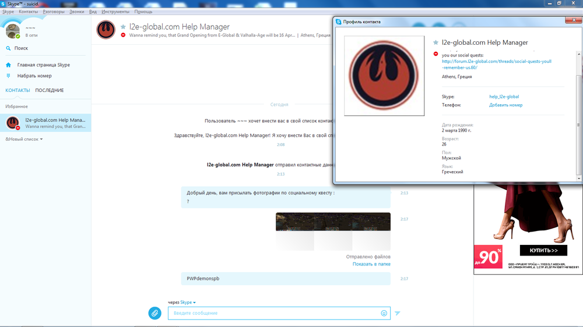
Task: Click the Skype home page icon
Action: pyautogui.click(x=9, y=65)
